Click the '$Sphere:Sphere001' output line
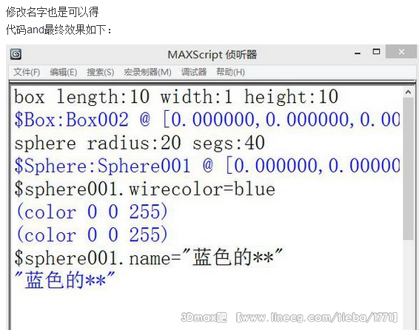The height and width of the screenshot is (330, 419). (x=207, y=166)
